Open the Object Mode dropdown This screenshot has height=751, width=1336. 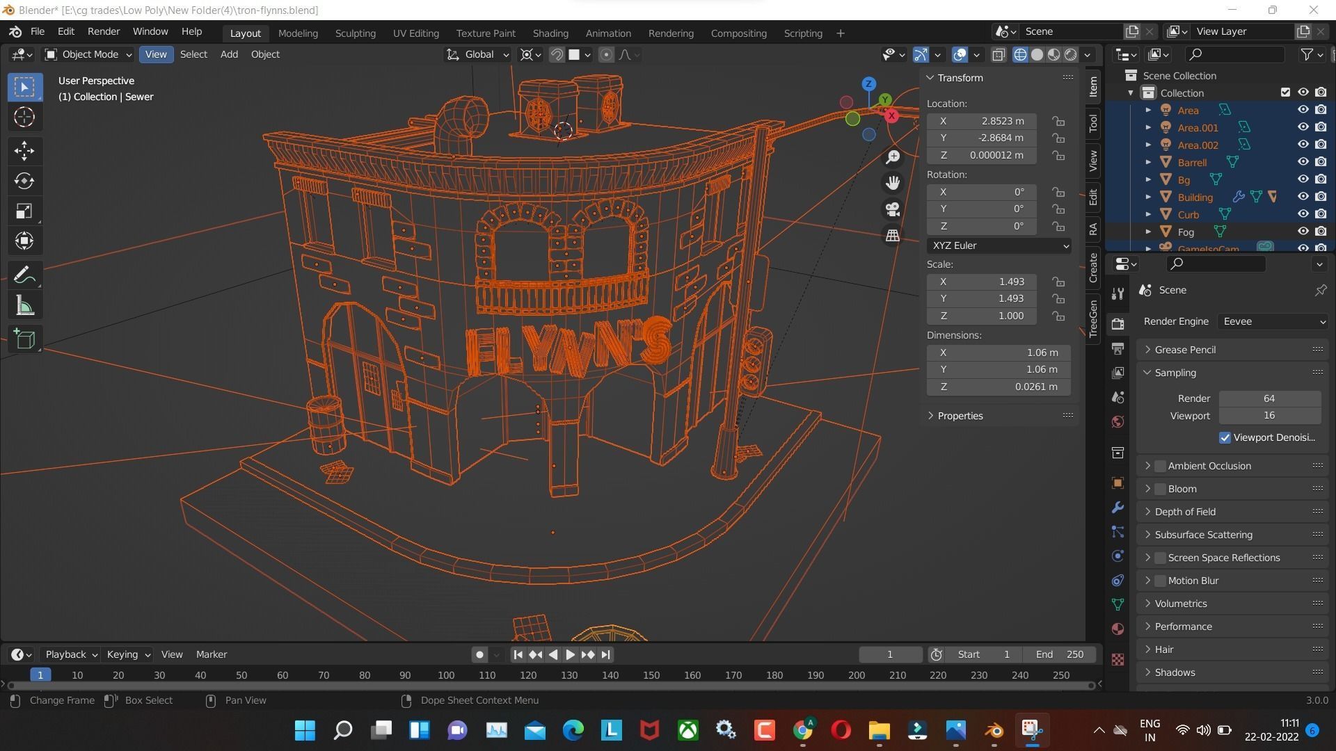tap(88, 54)
